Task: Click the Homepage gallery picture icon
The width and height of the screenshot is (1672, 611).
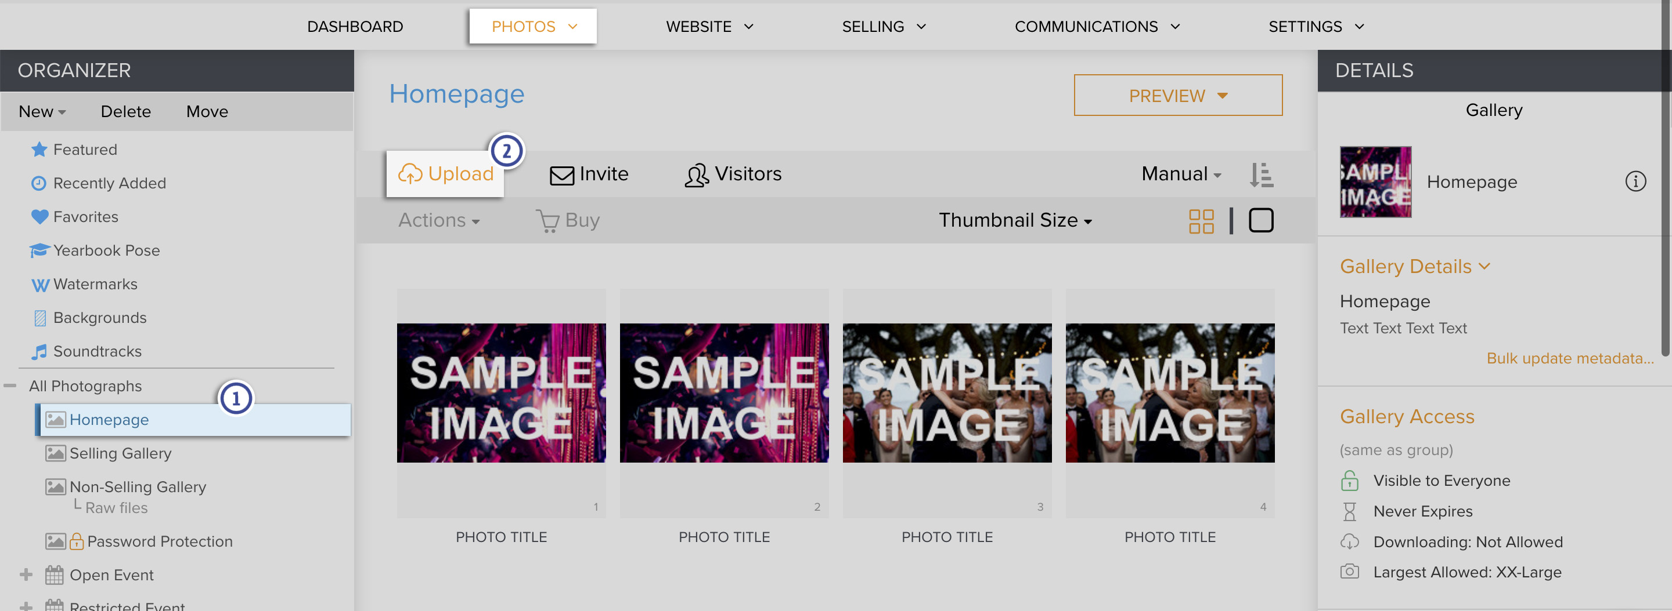Action: click(55, 419)
